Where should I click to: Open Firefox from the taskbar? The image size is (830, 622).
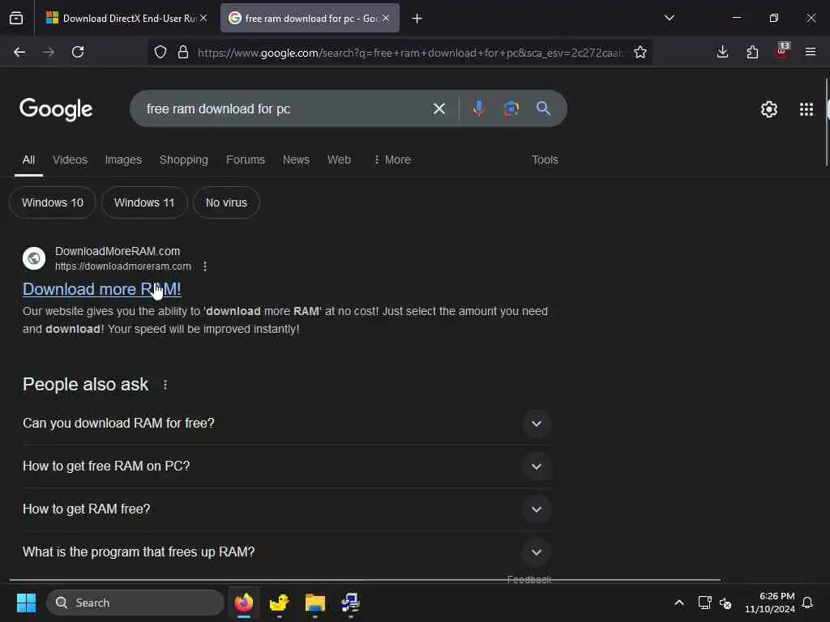(x=244, y=603)
